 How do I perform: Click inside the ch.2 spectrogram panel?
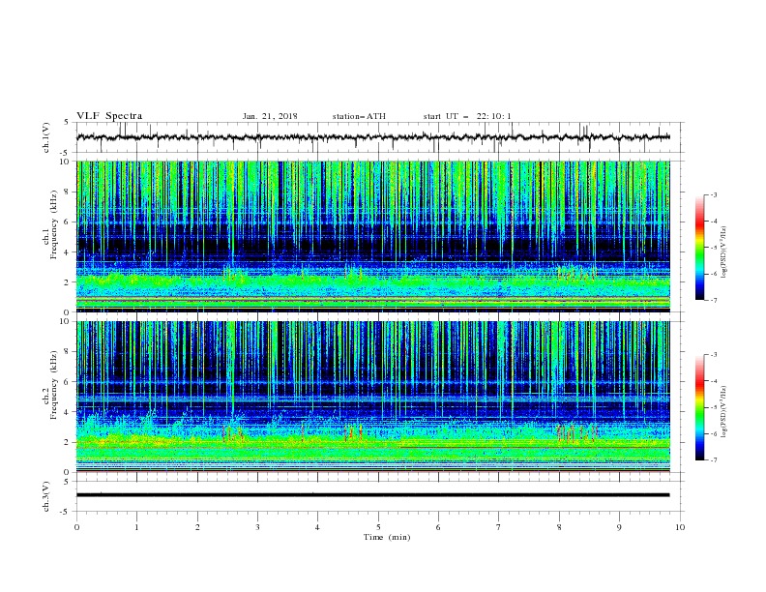point(372,397)
